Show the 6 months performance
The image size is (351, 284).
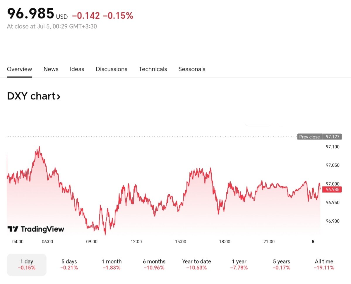pos(154,264)
